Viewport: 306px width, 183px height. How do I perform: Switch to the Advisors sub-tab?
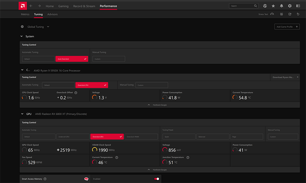(x=52, y=14)
